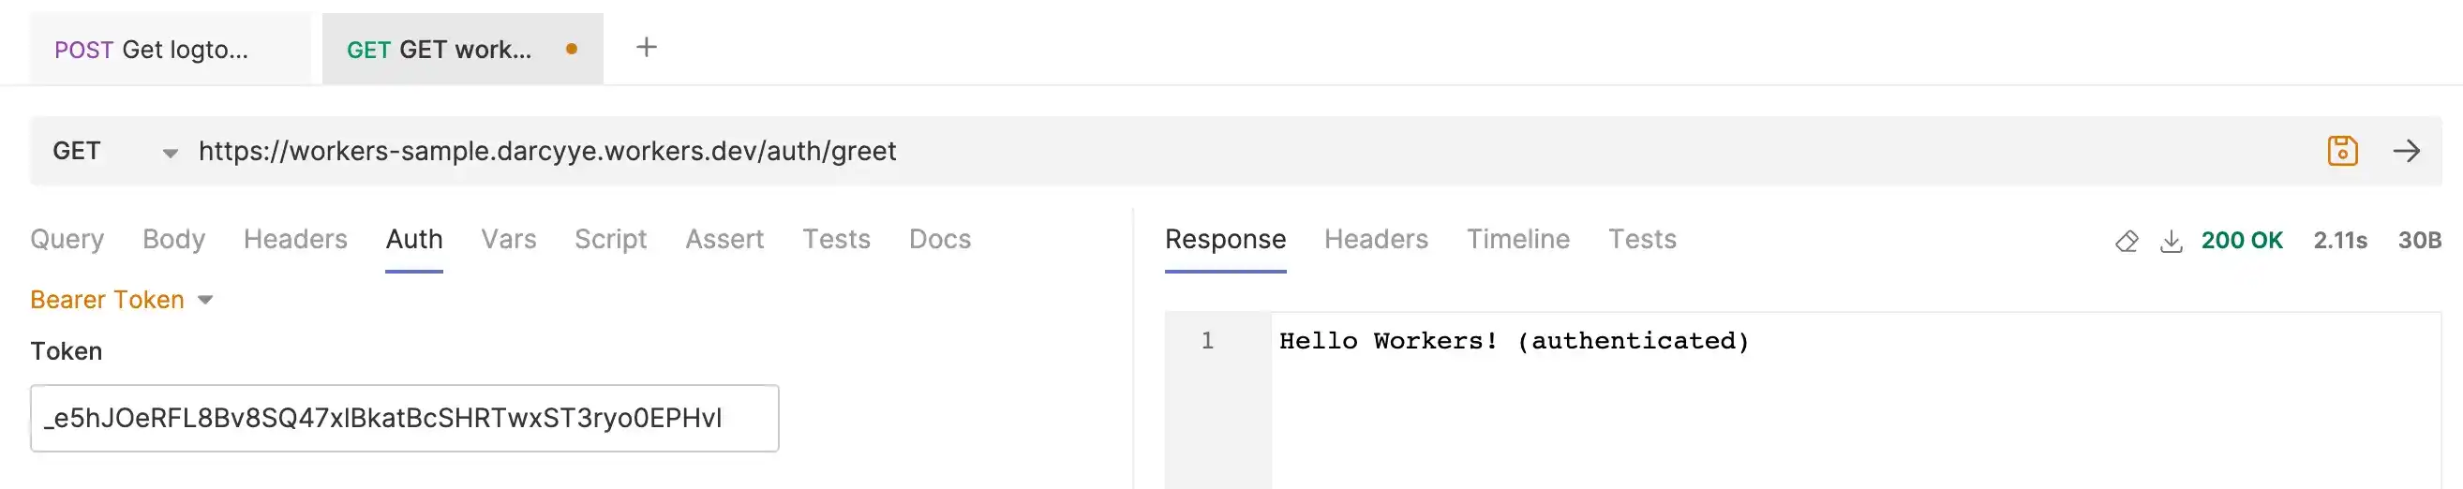
Task: Switch to the POST Get logto tab
Action: (x=152, y=50)
